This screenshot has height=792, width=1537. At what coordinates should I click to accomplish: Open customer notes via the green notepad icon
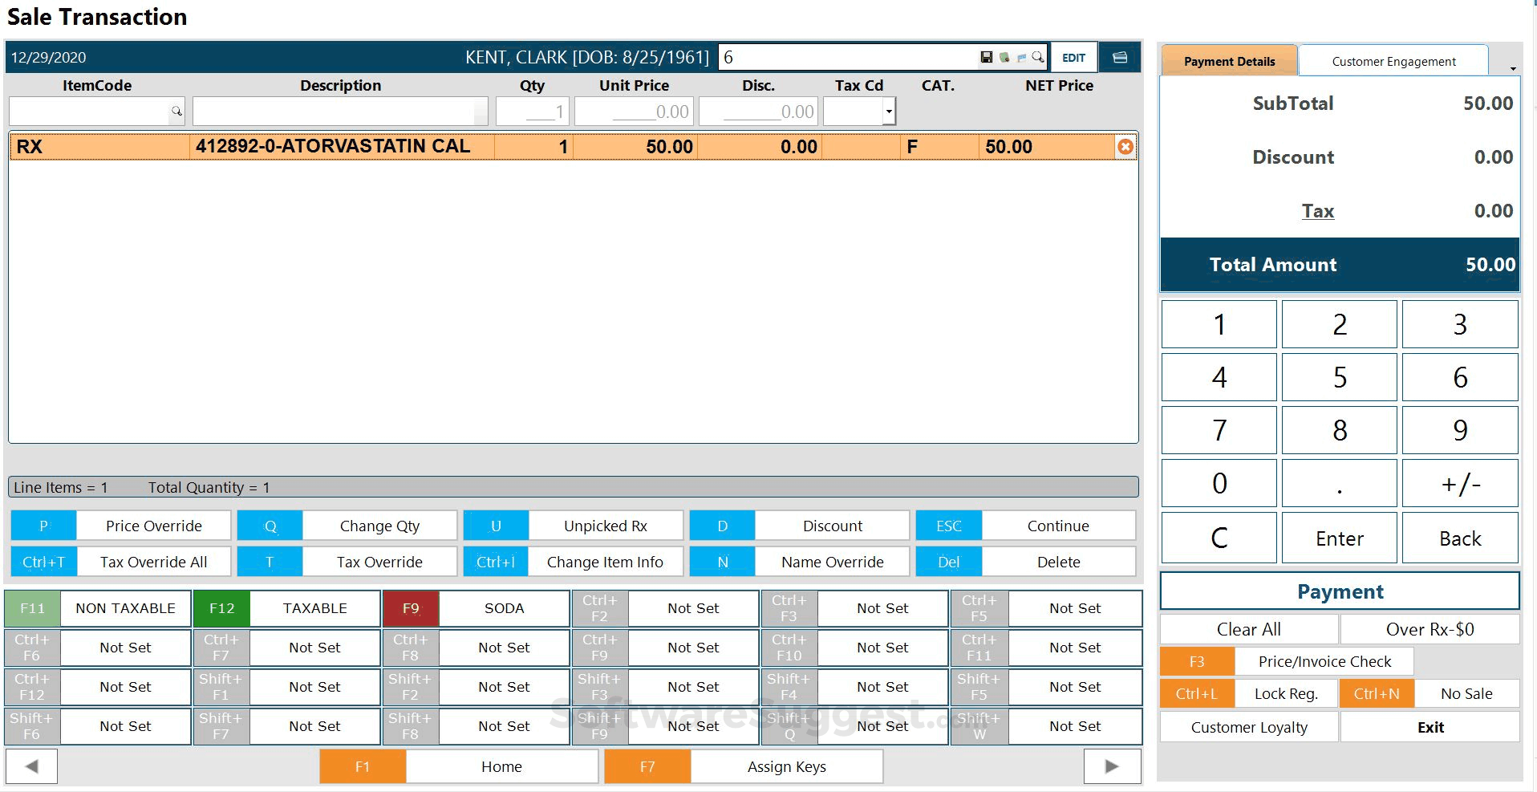click(x=1004, y=57)
